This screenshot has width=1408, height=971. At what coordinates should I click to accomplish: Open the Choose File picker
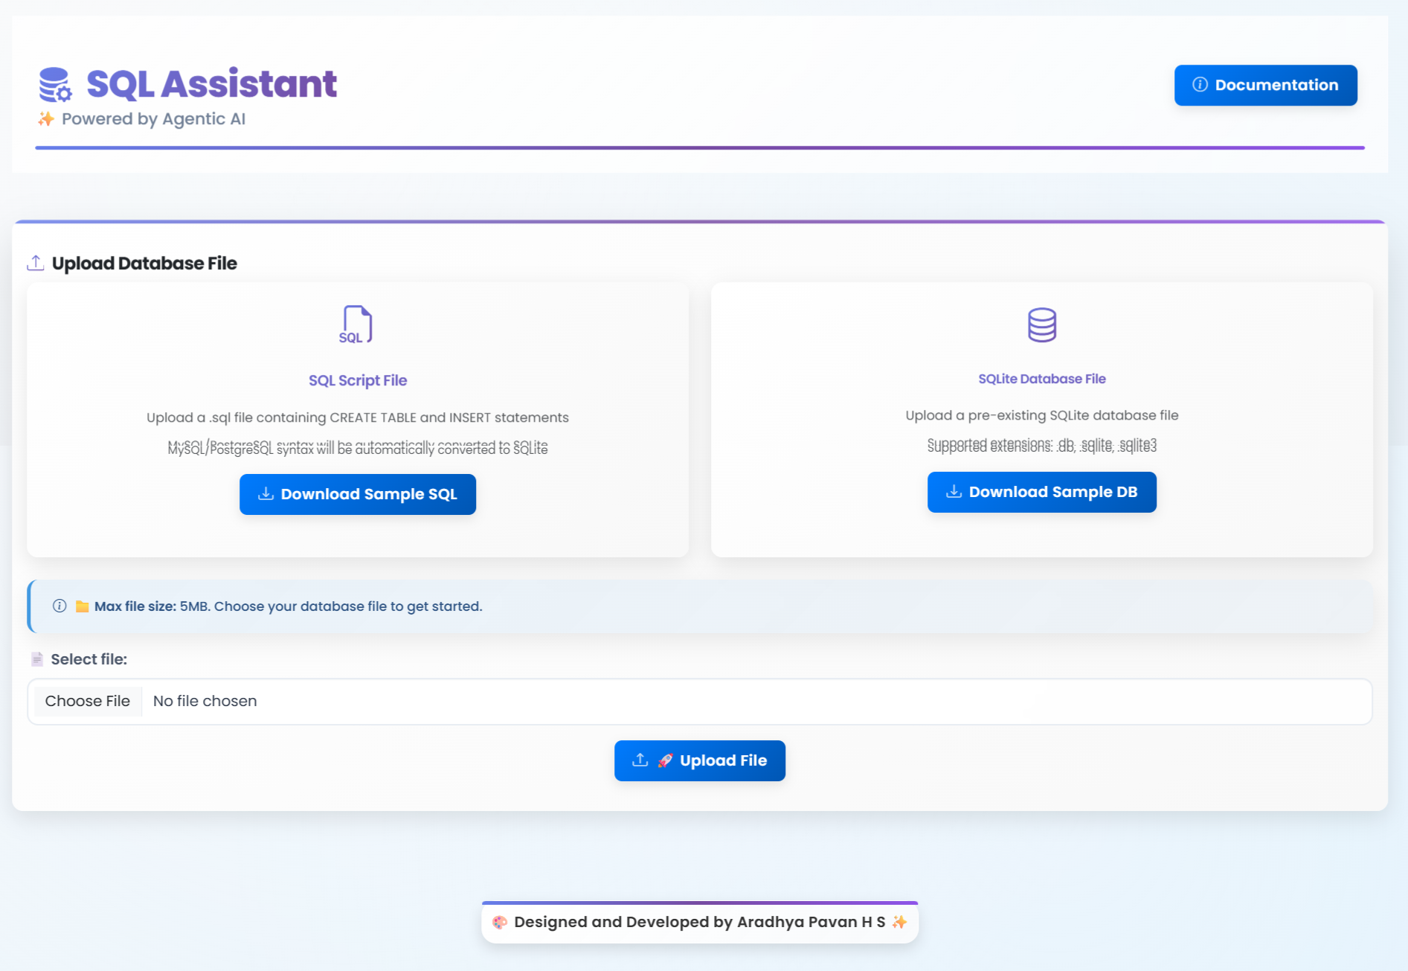[x=88, y=701]
